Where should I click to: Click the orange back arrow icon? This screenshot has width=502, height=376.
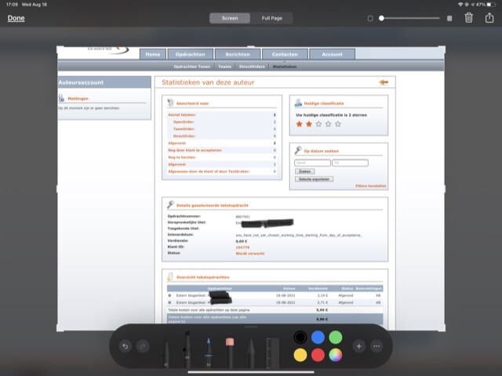[x=384, y=82]
